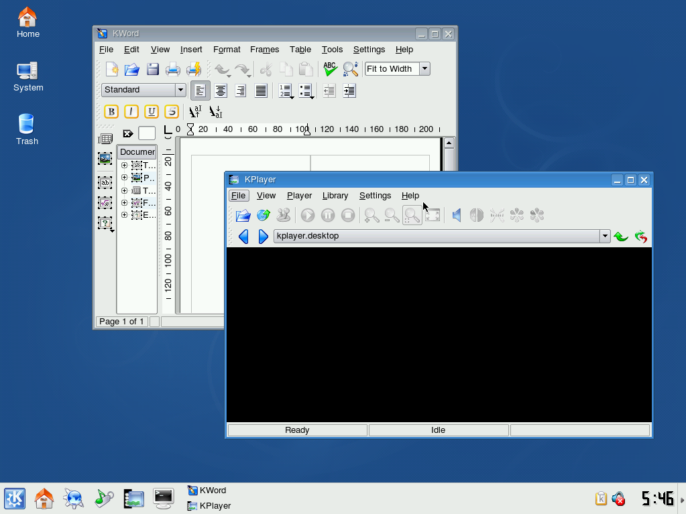This screenshot has width=686, height=514.
Task: Open the Fit to Width zoom dropdown
Action: [x=424, y=69]
